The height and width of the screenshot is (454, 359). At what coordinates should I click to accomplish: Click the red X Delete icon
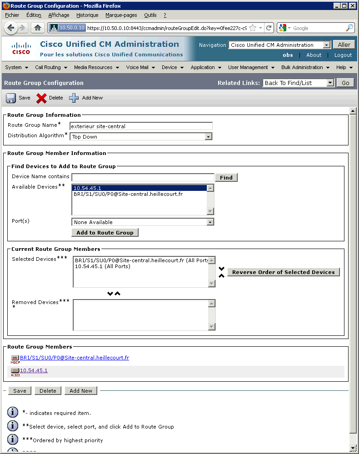point(41,98)
